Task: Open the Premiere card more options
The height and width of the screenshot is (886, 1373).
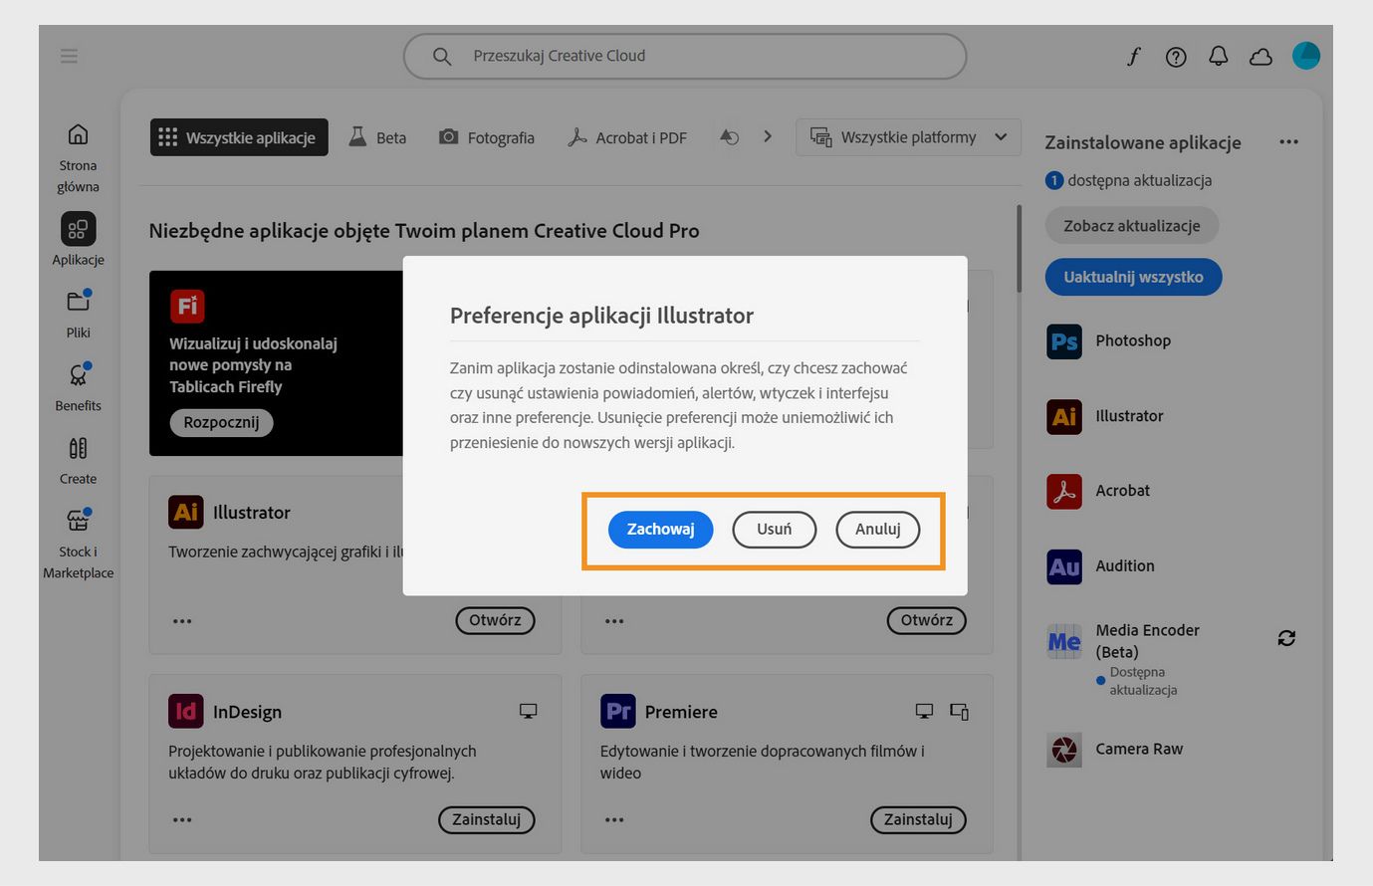Action: (614, 820)
